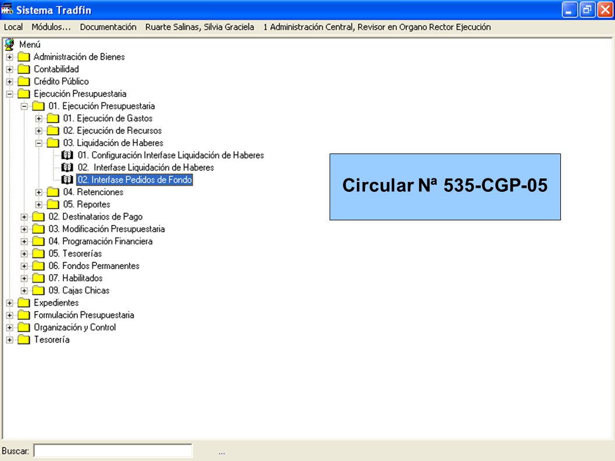Click the Buscar search input field
Viewport: 615px width, 461px height.
(x=113, y=451)
